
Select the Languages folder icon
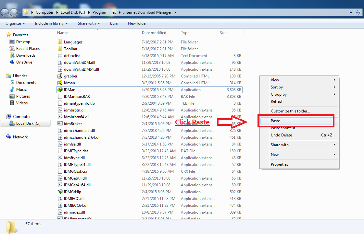tap(60, 42)
